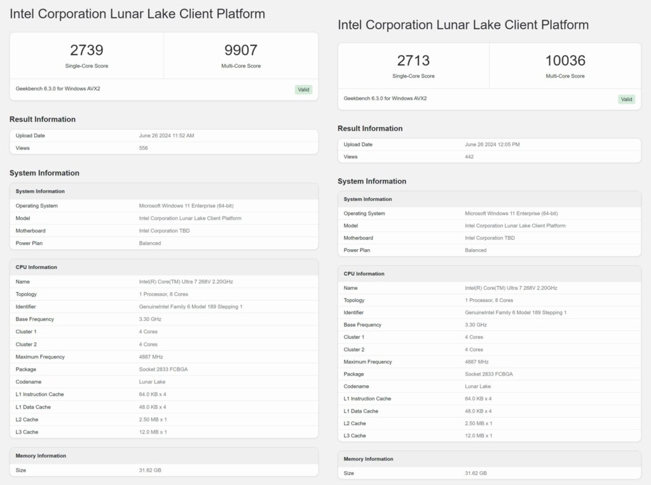Click the Multi-Core Score 10036
The height and width of the screenshot is (485, 651).
(565, 60)
